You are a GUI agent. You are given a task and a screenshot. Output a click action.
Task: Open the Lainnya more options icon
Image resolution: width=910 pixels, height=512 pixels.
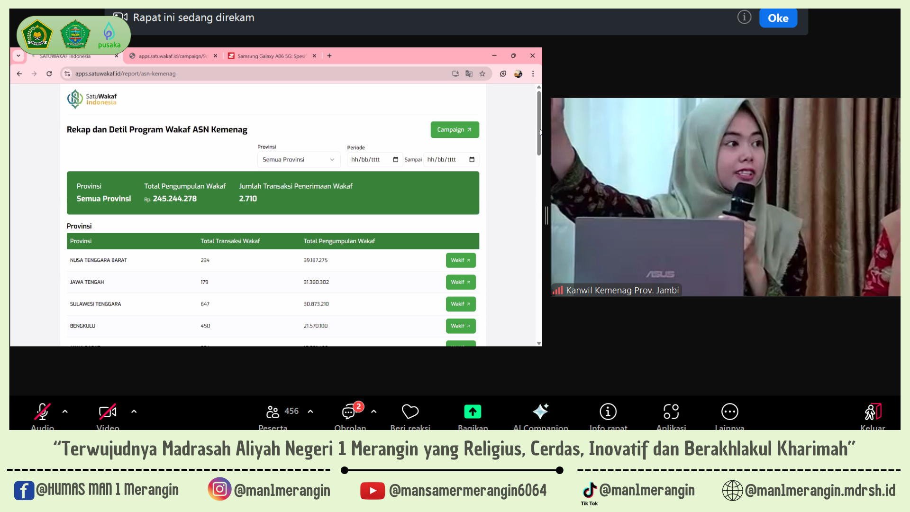(729, 411)
